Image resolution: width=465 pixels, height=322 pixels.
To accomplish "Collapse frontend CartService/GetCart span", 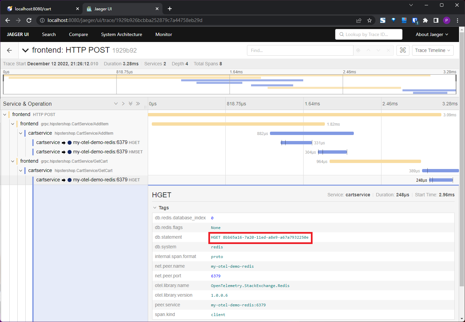I will 13,161.
